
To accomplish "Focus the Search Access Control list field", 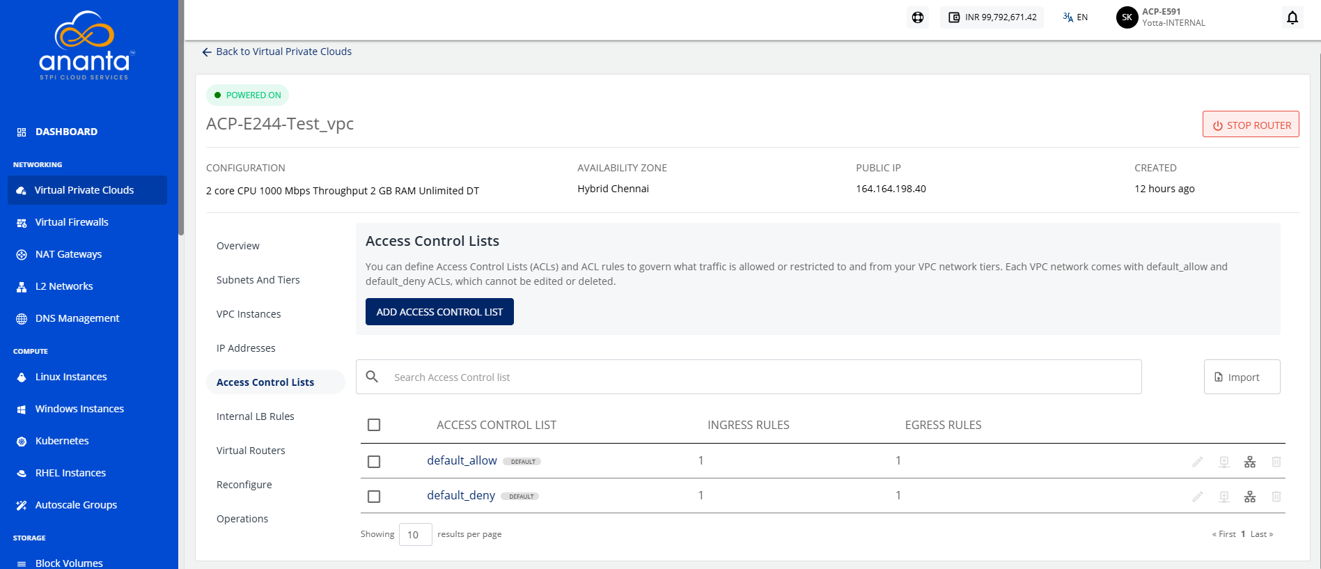I will [749, 377].
